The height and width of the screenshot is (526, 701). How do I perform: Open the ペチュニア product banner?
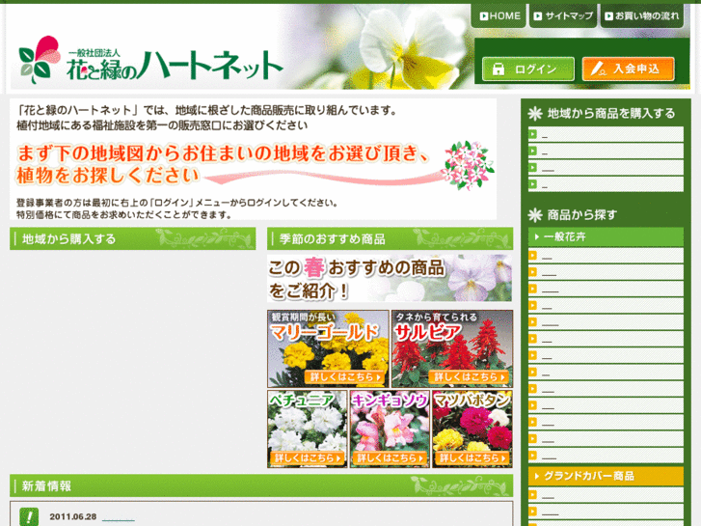(308, 429)
